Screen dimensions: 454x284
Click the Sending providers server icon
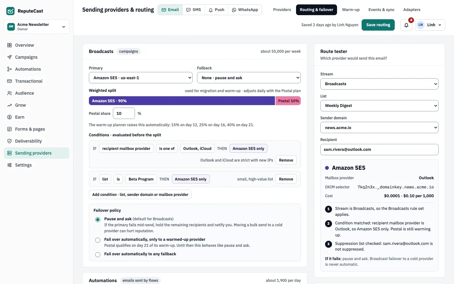click(x=9, y=153)
